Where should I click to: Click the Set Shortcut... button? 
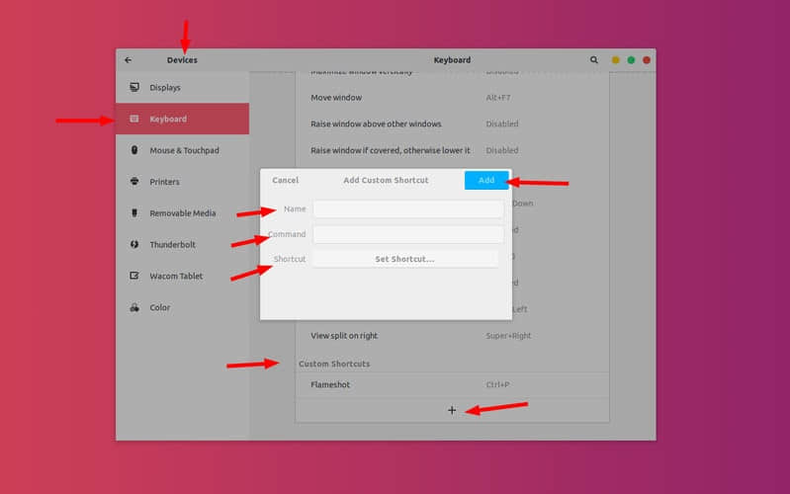tap(404, 259)
